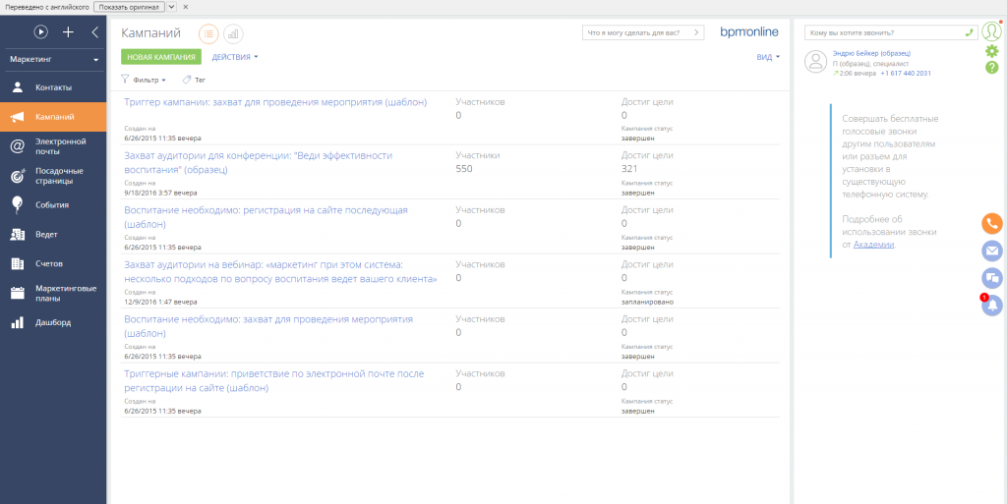Click the Новая кампания button
Image resolution: width=1007 pixels, height=504 pixels.
pos(161,57)
